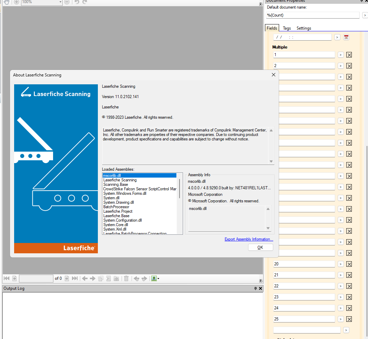Click Loaded Assemblies list scrollbar thumb
Viewport: 368px width, 339px height.
tap(180, 189)
